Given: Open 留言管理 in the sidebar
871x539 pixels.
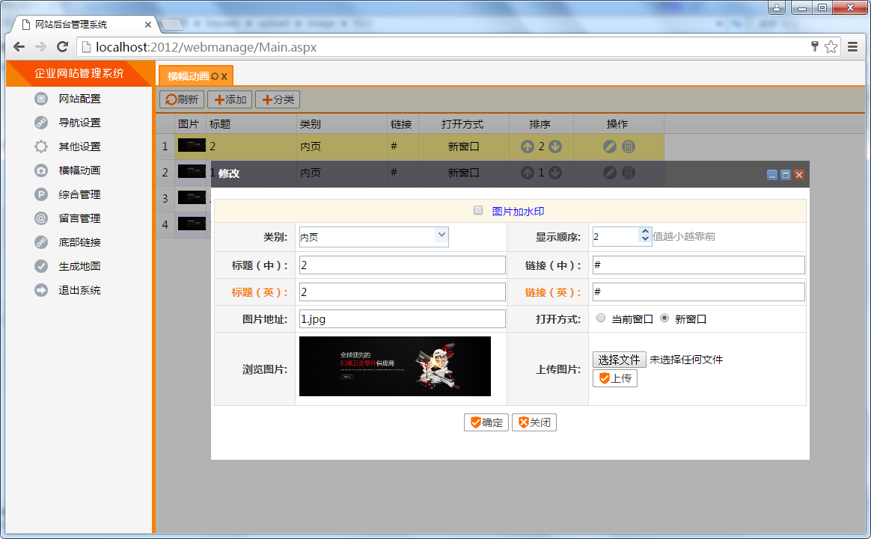Looking at the screenshot, I should [x=79, y=218].
